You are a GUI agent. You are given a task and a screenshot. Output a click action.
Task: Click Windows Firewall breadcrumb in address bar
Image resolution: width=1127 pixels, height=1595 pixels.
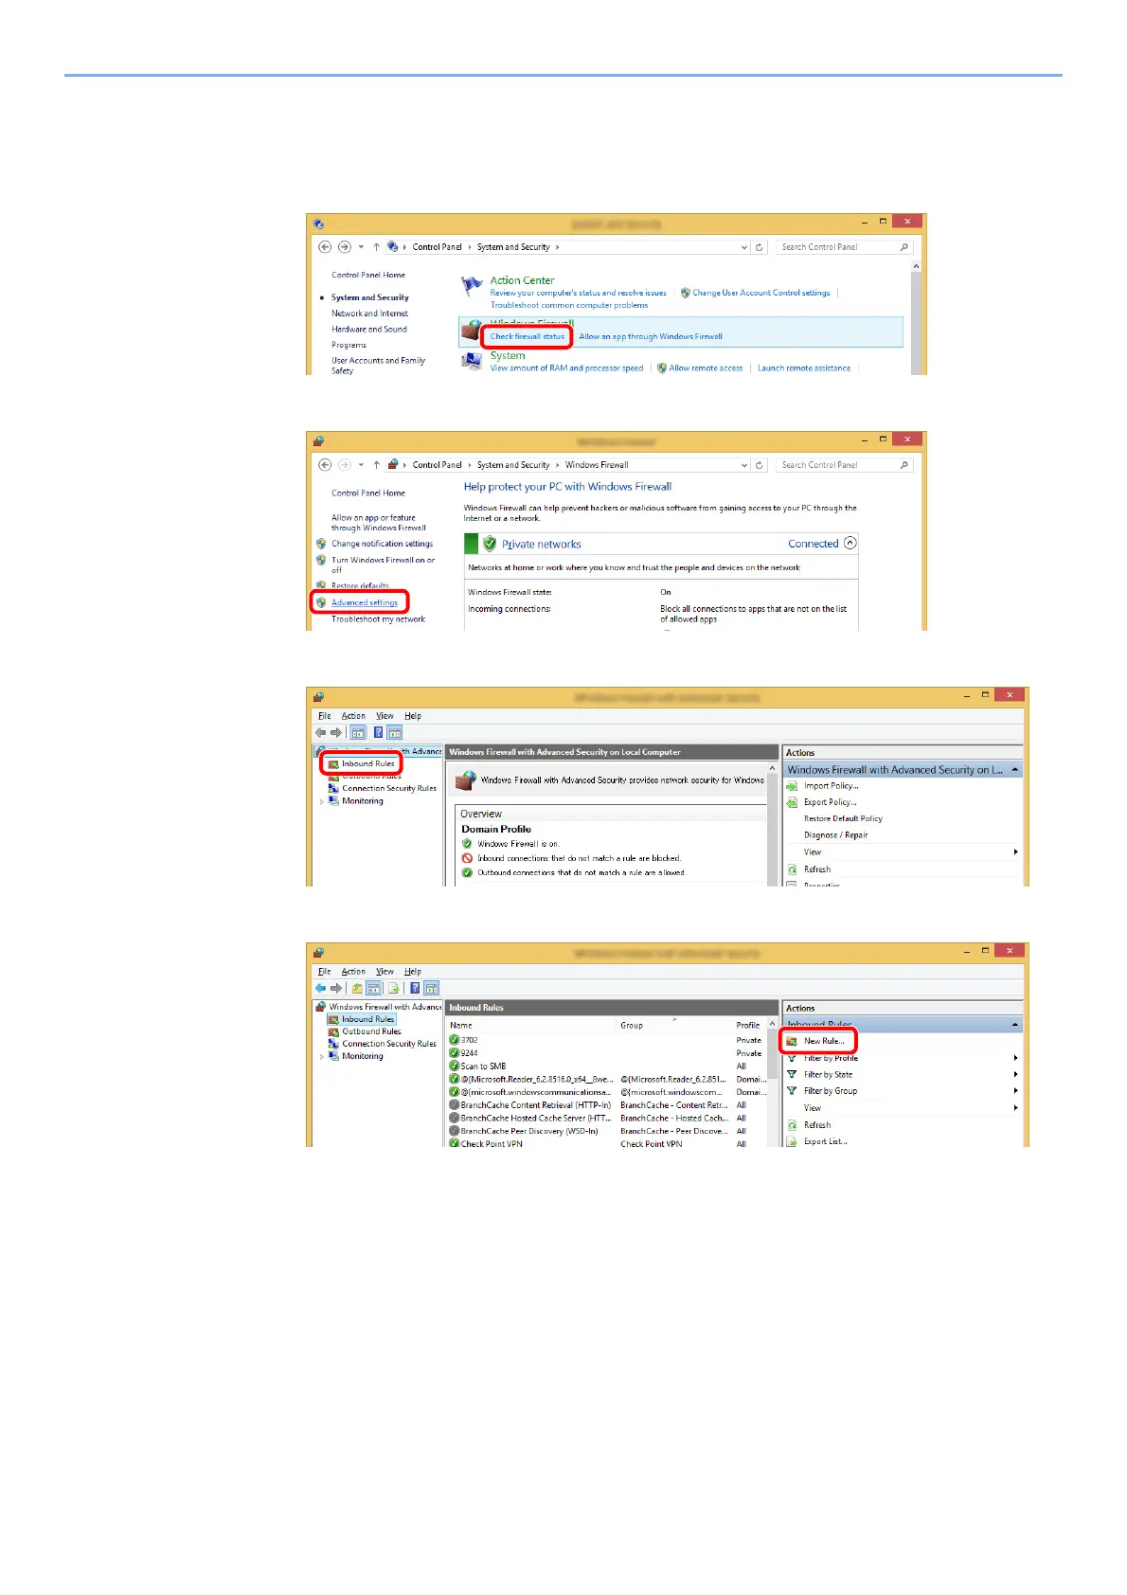pyautogui.click(x=597, y=465)
